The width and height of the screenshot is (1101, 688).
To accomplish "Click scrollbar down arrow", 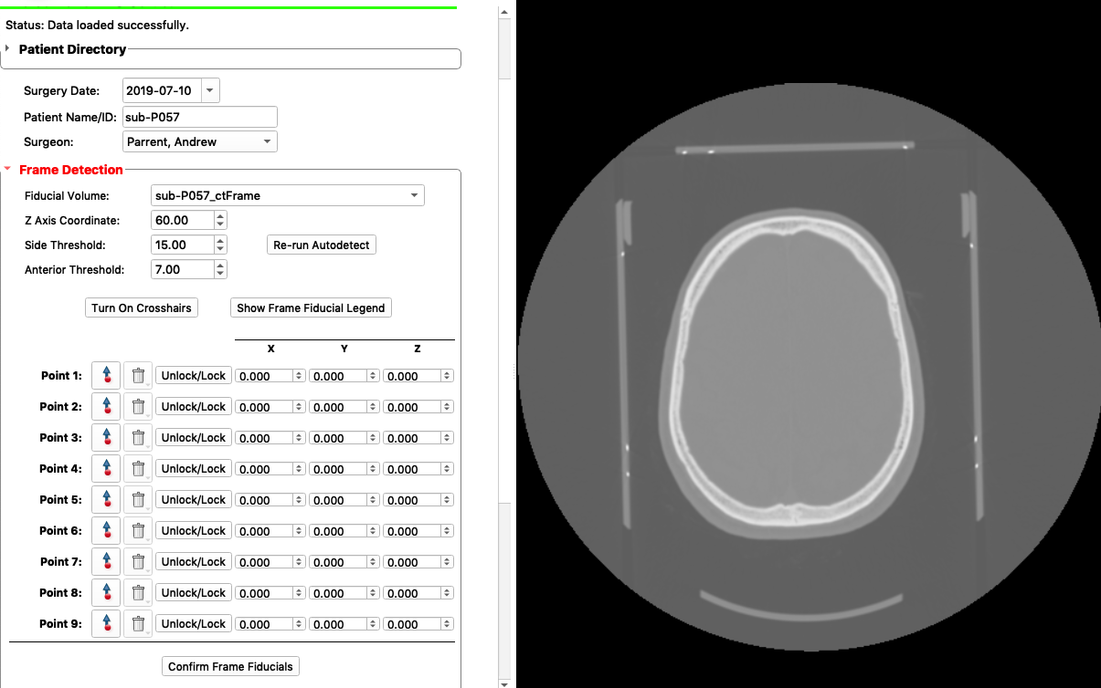I will coord(504,683).
